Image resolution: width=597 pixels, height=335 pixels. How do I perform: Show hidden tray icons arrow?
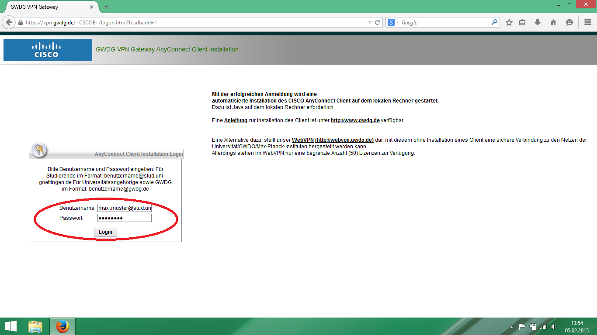pos(511,327)
